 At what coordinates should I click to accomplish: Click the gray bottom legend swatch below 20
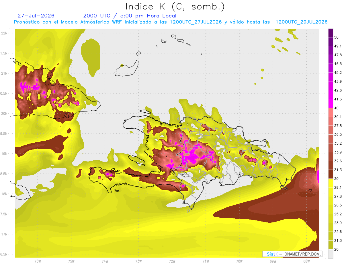click(331, 254)
